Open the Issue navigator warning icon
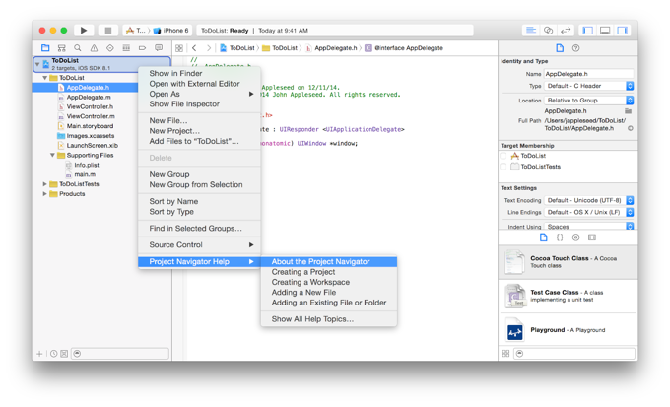Image resolution: width=670 pixels, height=407 pixels. (x=94, y=48)
